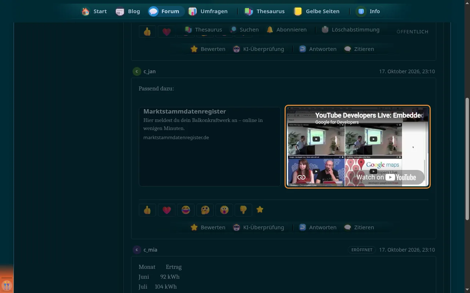
Task: Pick the laughing face reaction on c_jan's post
Action: click(185, 210)
